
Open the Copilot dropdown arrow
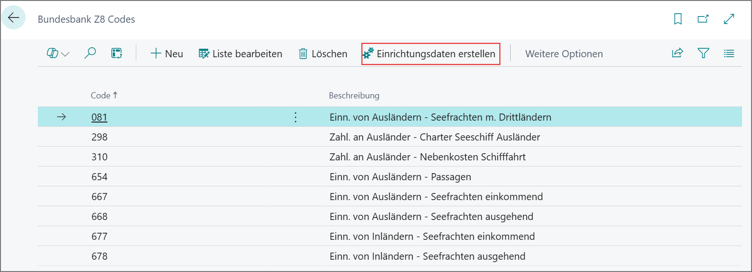(65, 54)
